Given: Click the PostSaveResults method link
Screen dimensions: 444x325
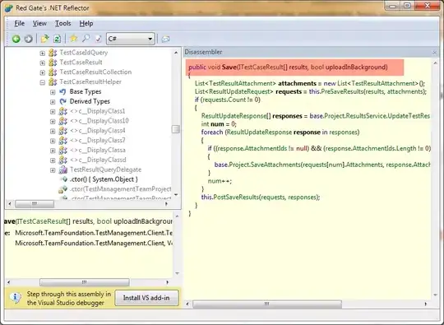Looking at the screenshot, I should click(x=236, y=197).
